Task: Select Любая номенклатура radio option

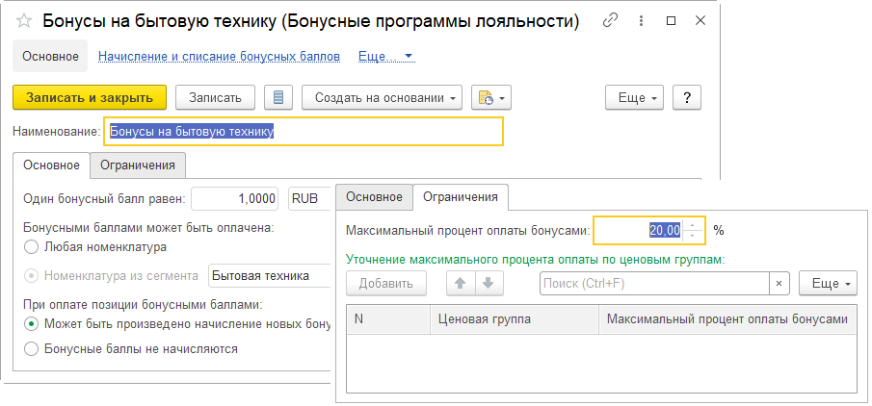Action: pyautogui.click(x=32, y=247)
